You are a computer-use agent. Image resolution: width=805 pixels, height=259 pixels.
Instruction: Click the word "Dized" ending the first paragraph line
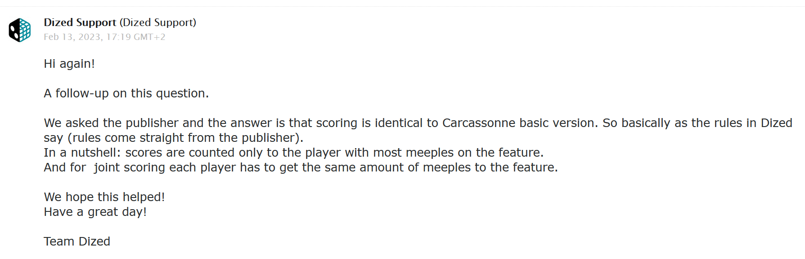click(776, 123)
